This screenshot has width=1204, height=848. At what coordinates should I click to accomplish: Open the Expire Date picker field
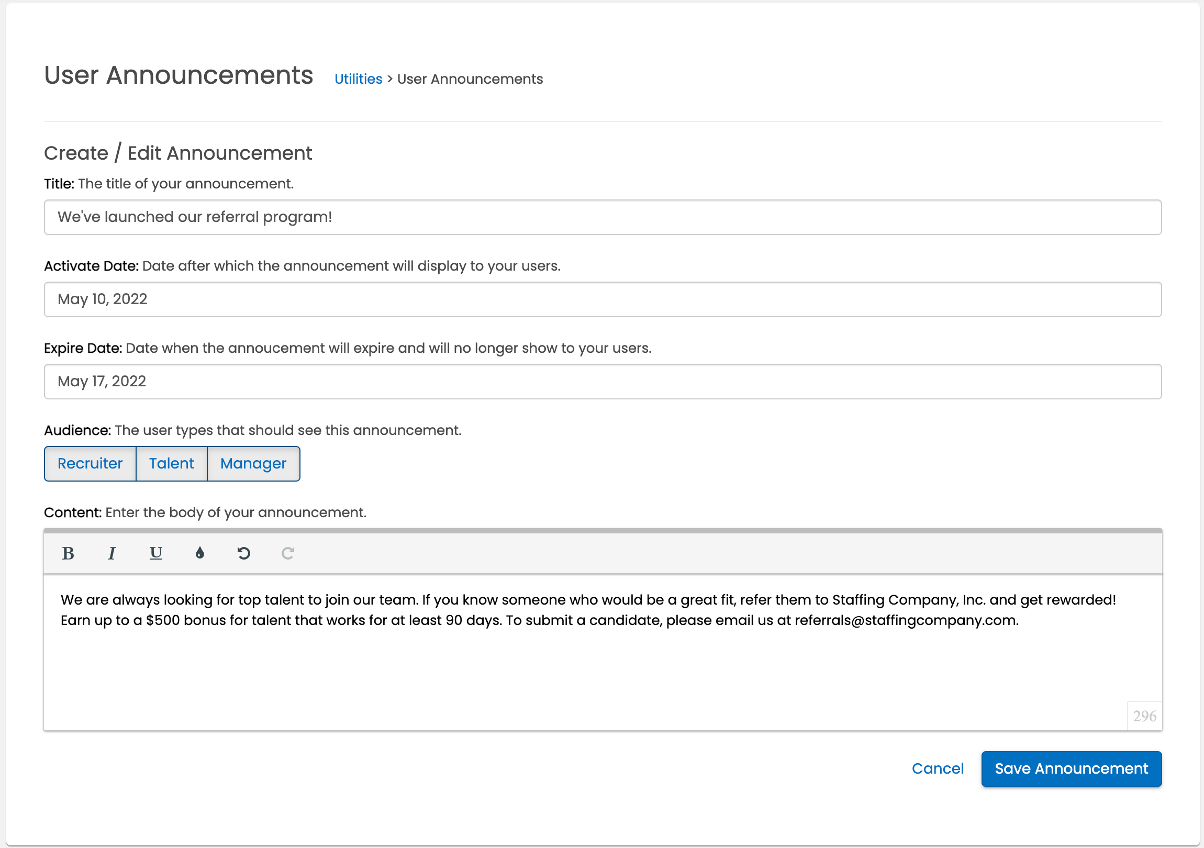pyautogui.click(x=603, y=382)
